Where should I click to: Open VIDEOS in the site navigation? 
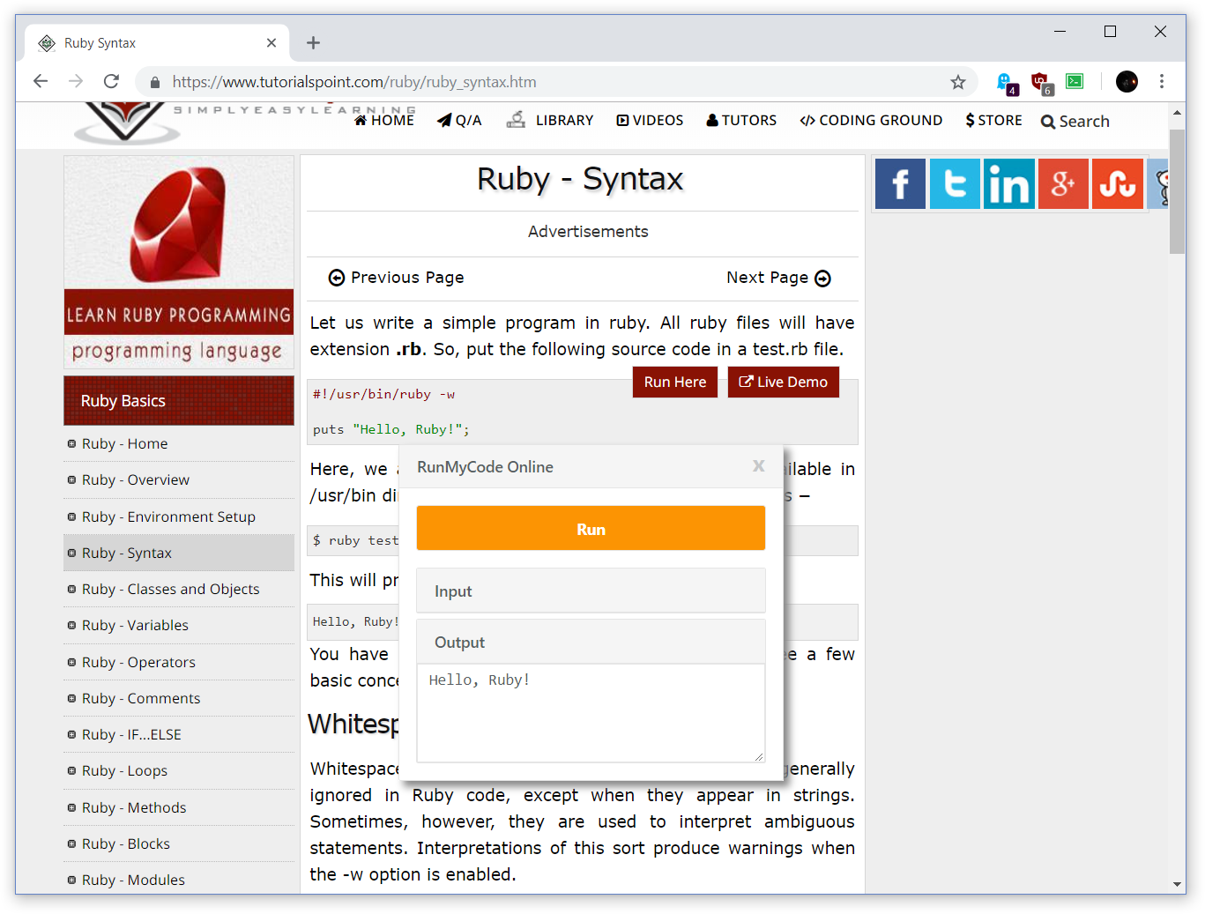[650, 120]
